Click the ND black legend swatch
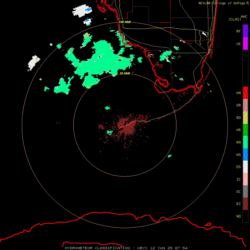 [x=245, y=216]
